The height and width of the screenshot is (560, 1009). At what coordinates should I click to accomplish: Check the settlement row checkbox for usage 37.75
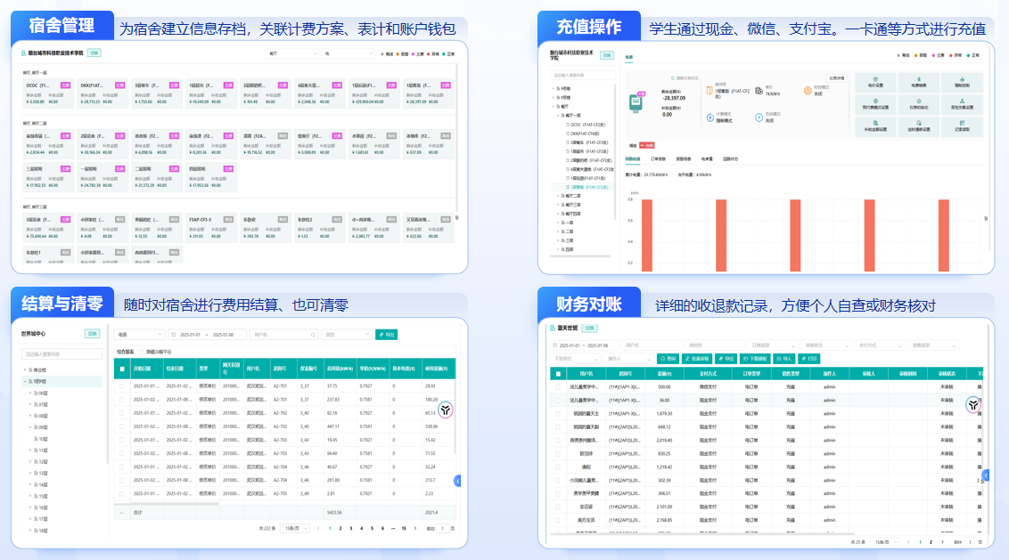121,386
